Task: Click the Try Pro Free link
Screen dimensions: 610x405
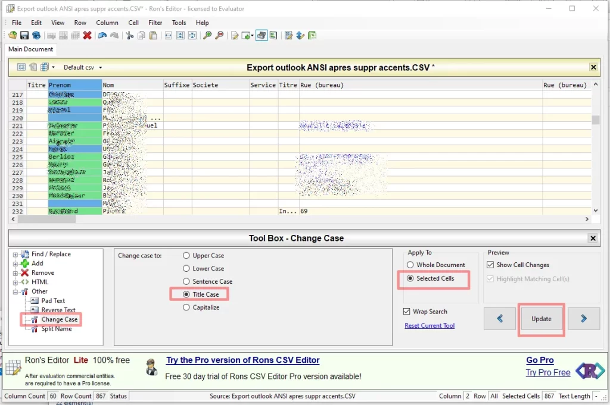Action: coord(548,372)
